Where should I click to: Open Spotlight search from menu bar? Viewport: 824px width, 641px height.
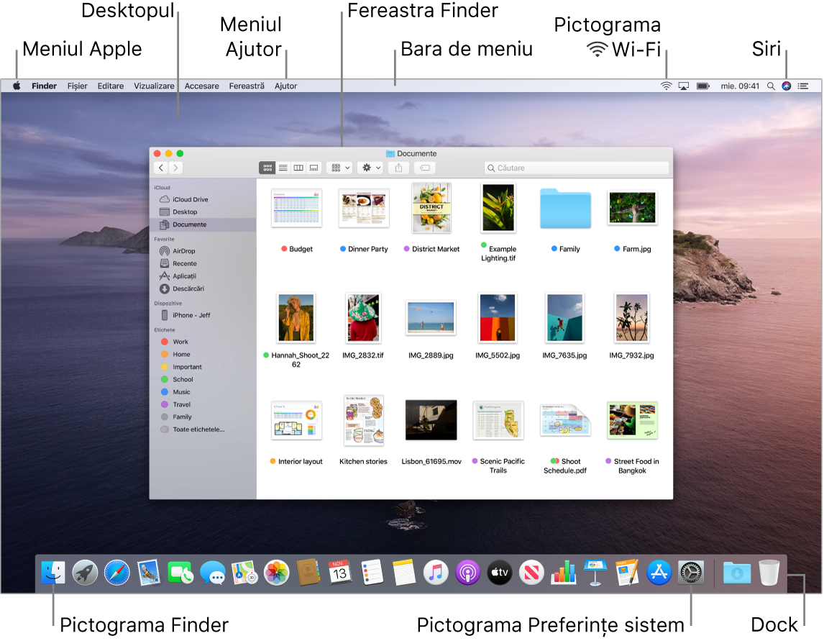pos(769,86)
